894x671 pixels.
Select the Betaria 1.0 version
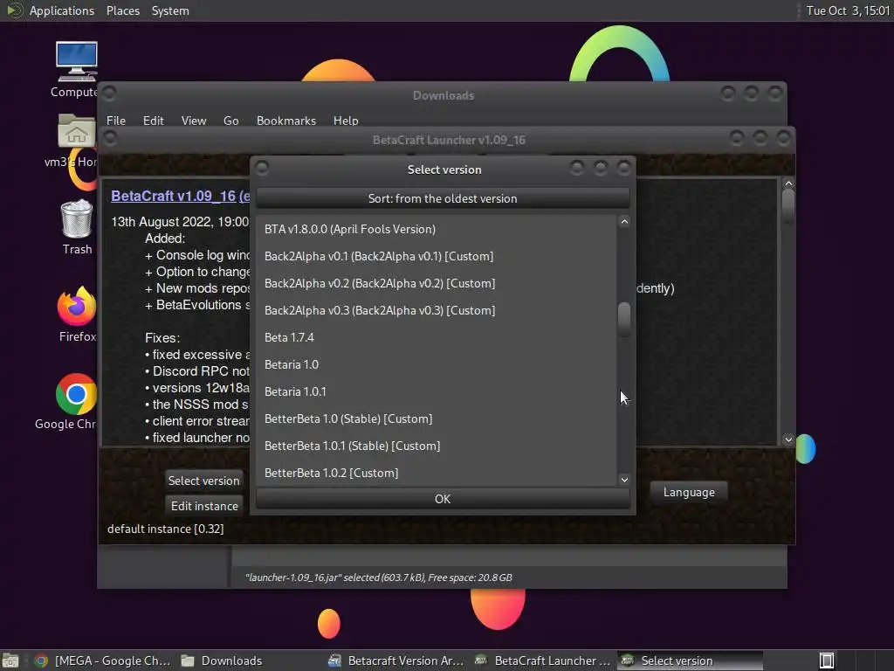437,364
